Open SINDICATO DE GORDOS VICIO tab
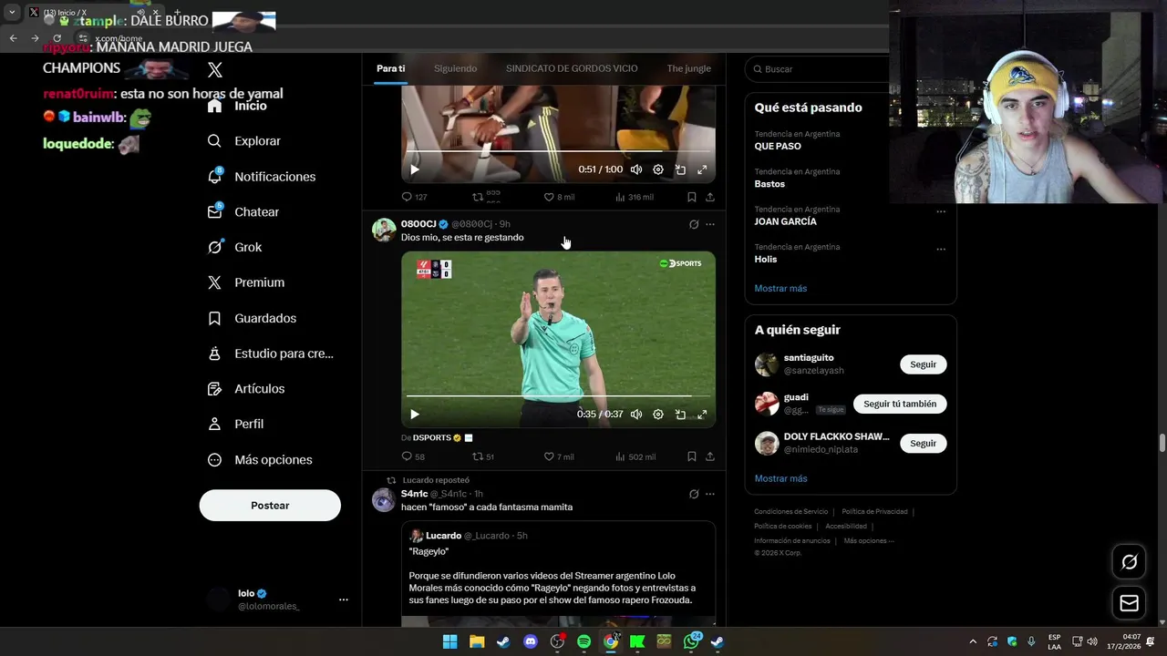Image resolution: width=1167 pixels, height=656 pixels. [572, 68]
